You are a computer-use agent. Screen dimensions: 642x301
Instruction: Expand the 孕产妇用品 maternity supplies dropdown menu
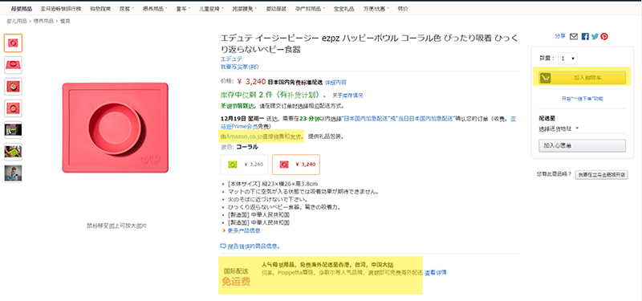310,9
